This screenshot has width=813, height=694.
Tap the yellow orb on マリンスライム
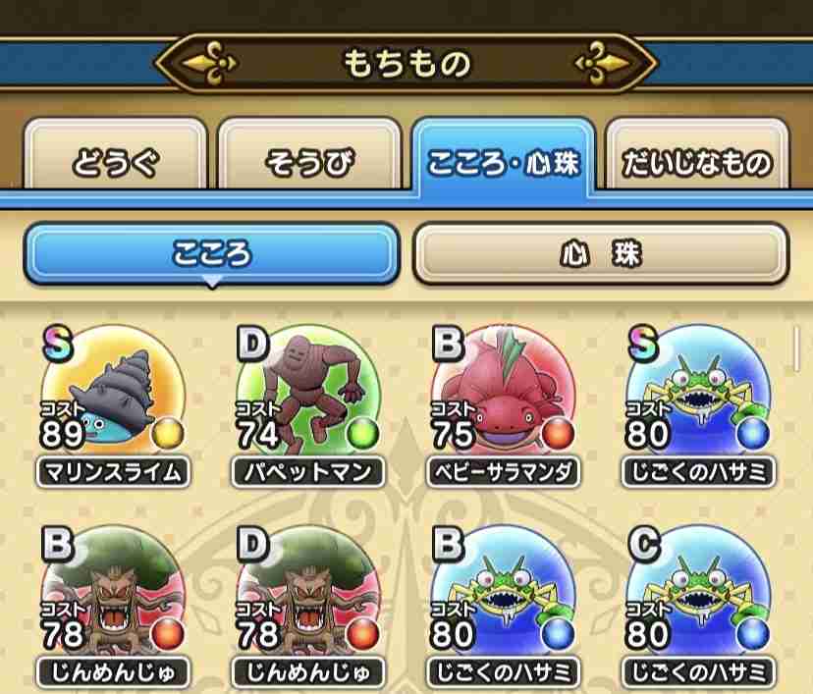pyautogui.click(x=168, y=434)
